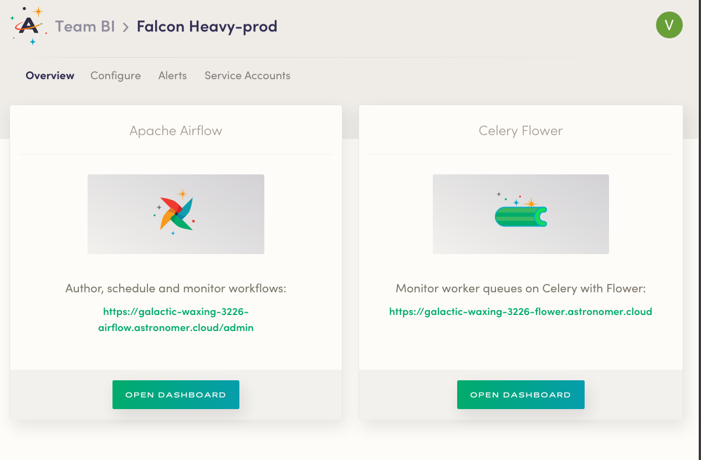
Task: Go to the Team BI workspace breadcrumb
Action: [x=85, y=26]
